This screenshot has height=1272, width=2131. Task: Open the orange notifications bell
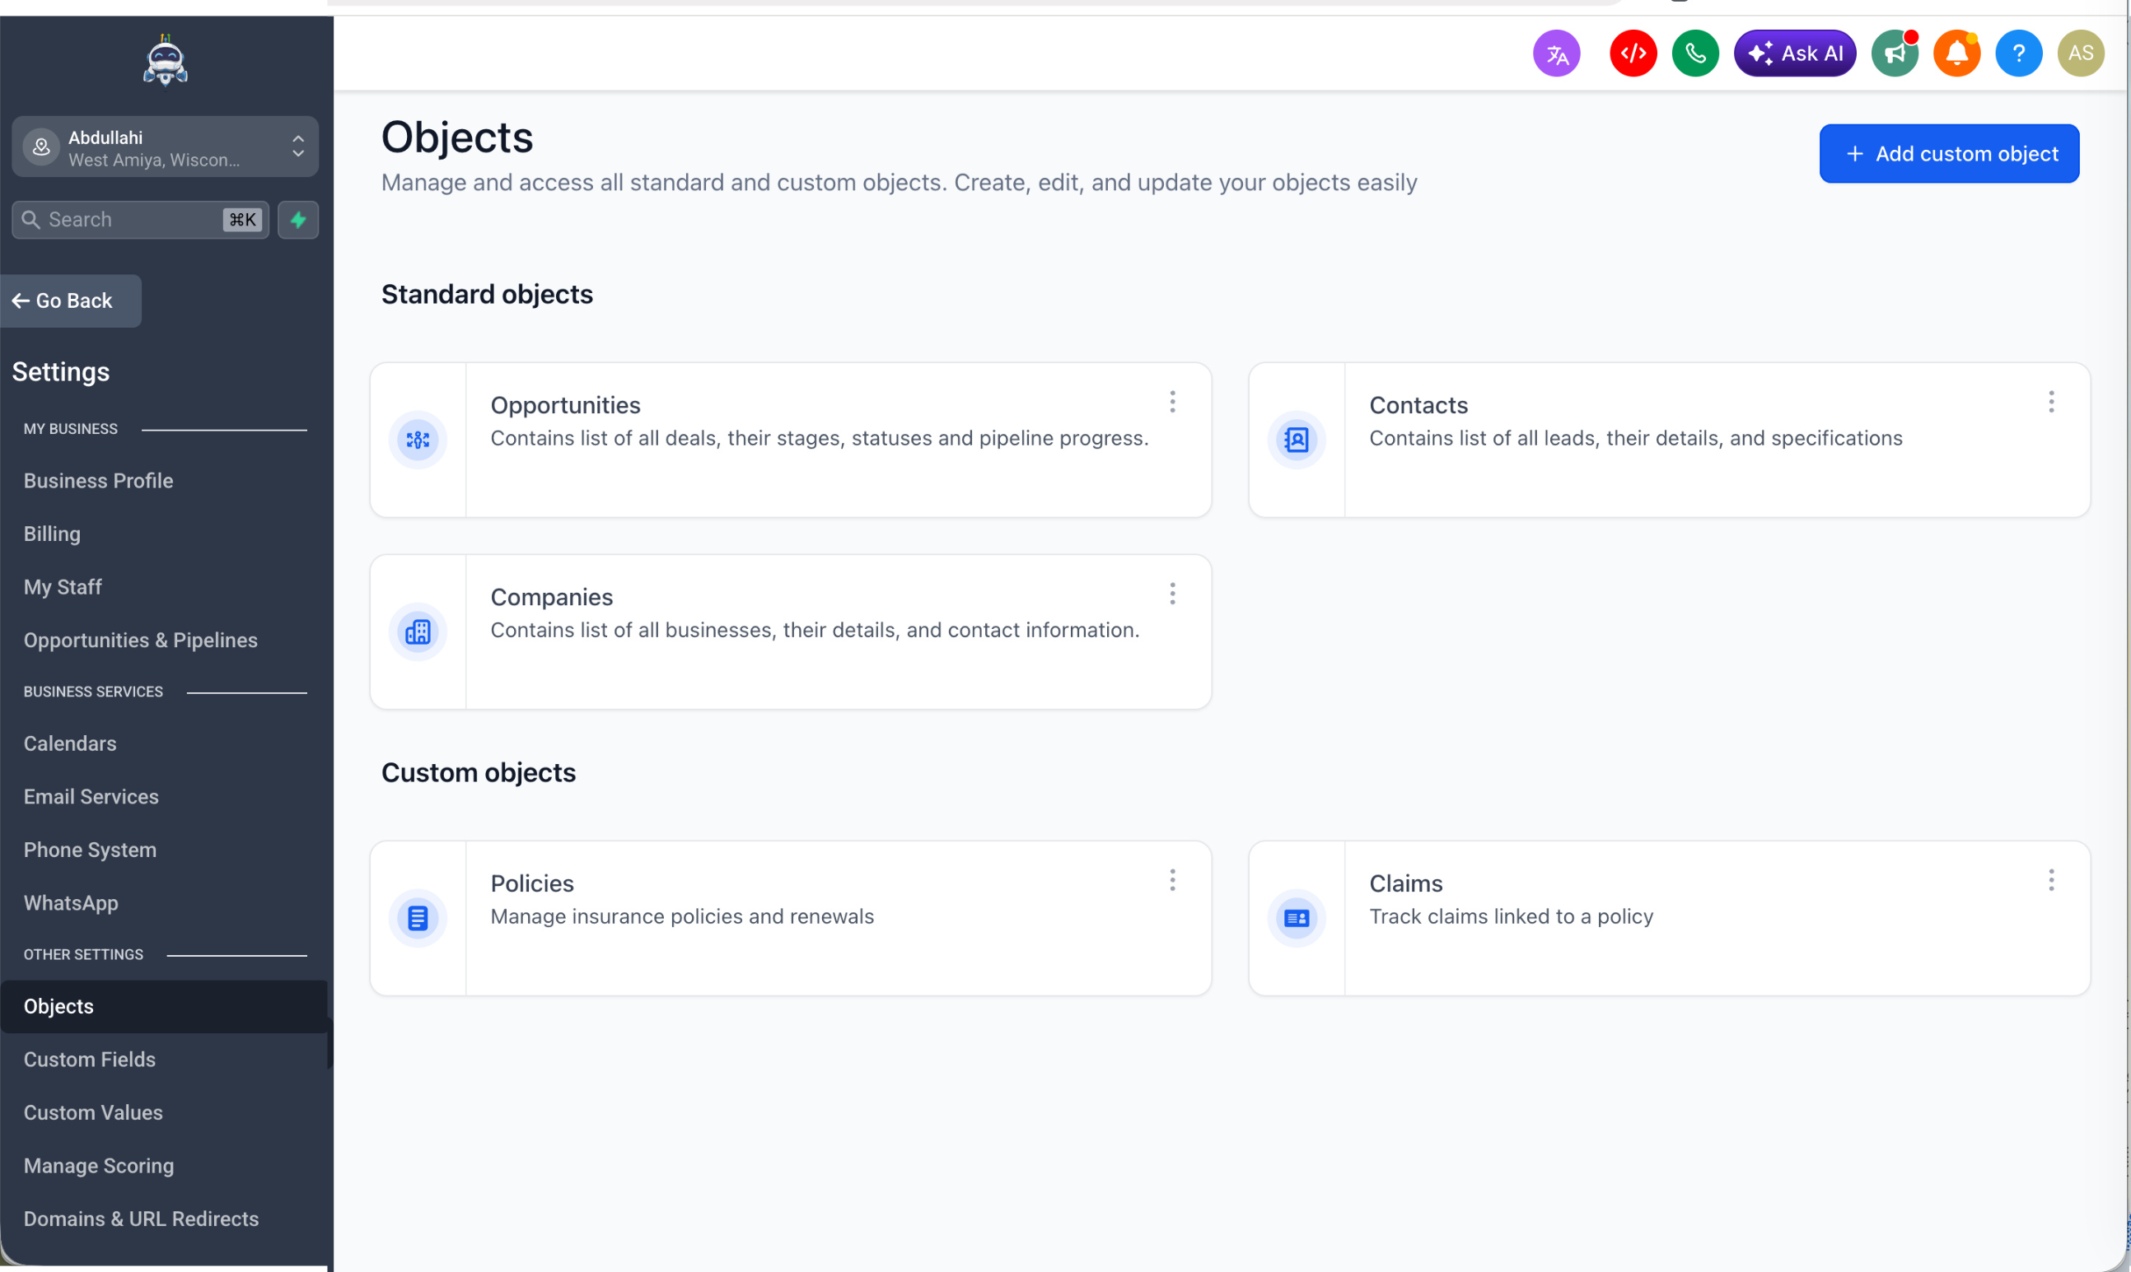1956,54
